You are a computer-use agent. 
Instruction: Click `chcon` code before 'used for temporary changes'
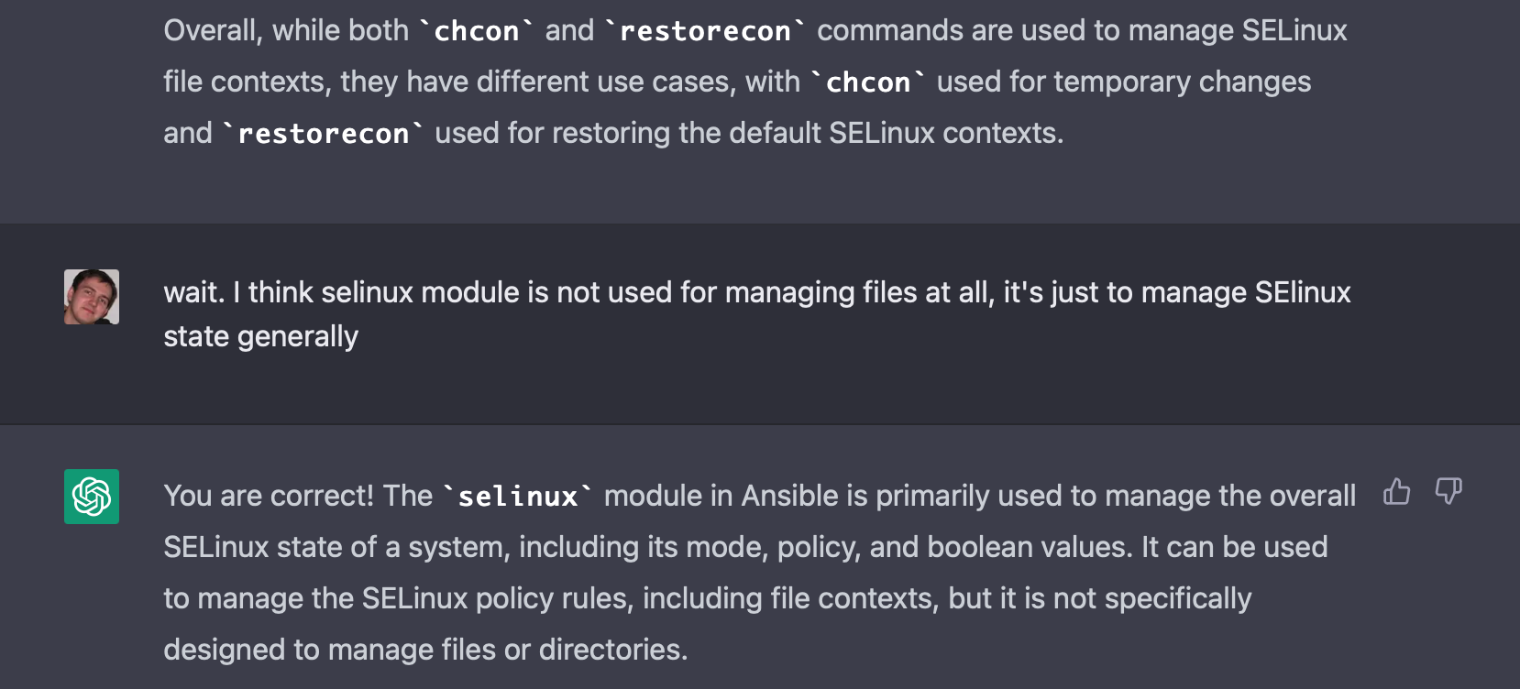point(868,82)
